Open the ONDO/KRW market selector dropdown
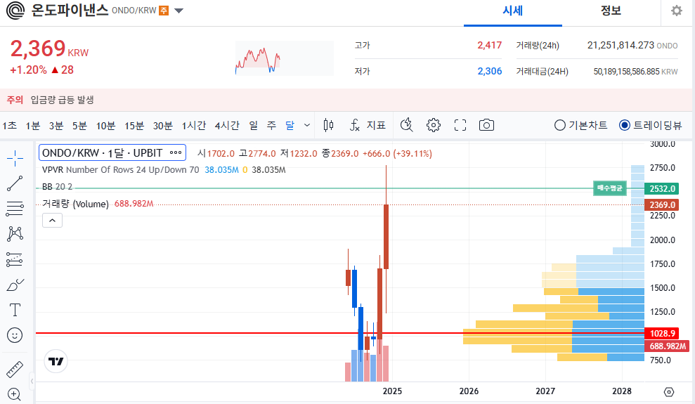 click(178, 11)
